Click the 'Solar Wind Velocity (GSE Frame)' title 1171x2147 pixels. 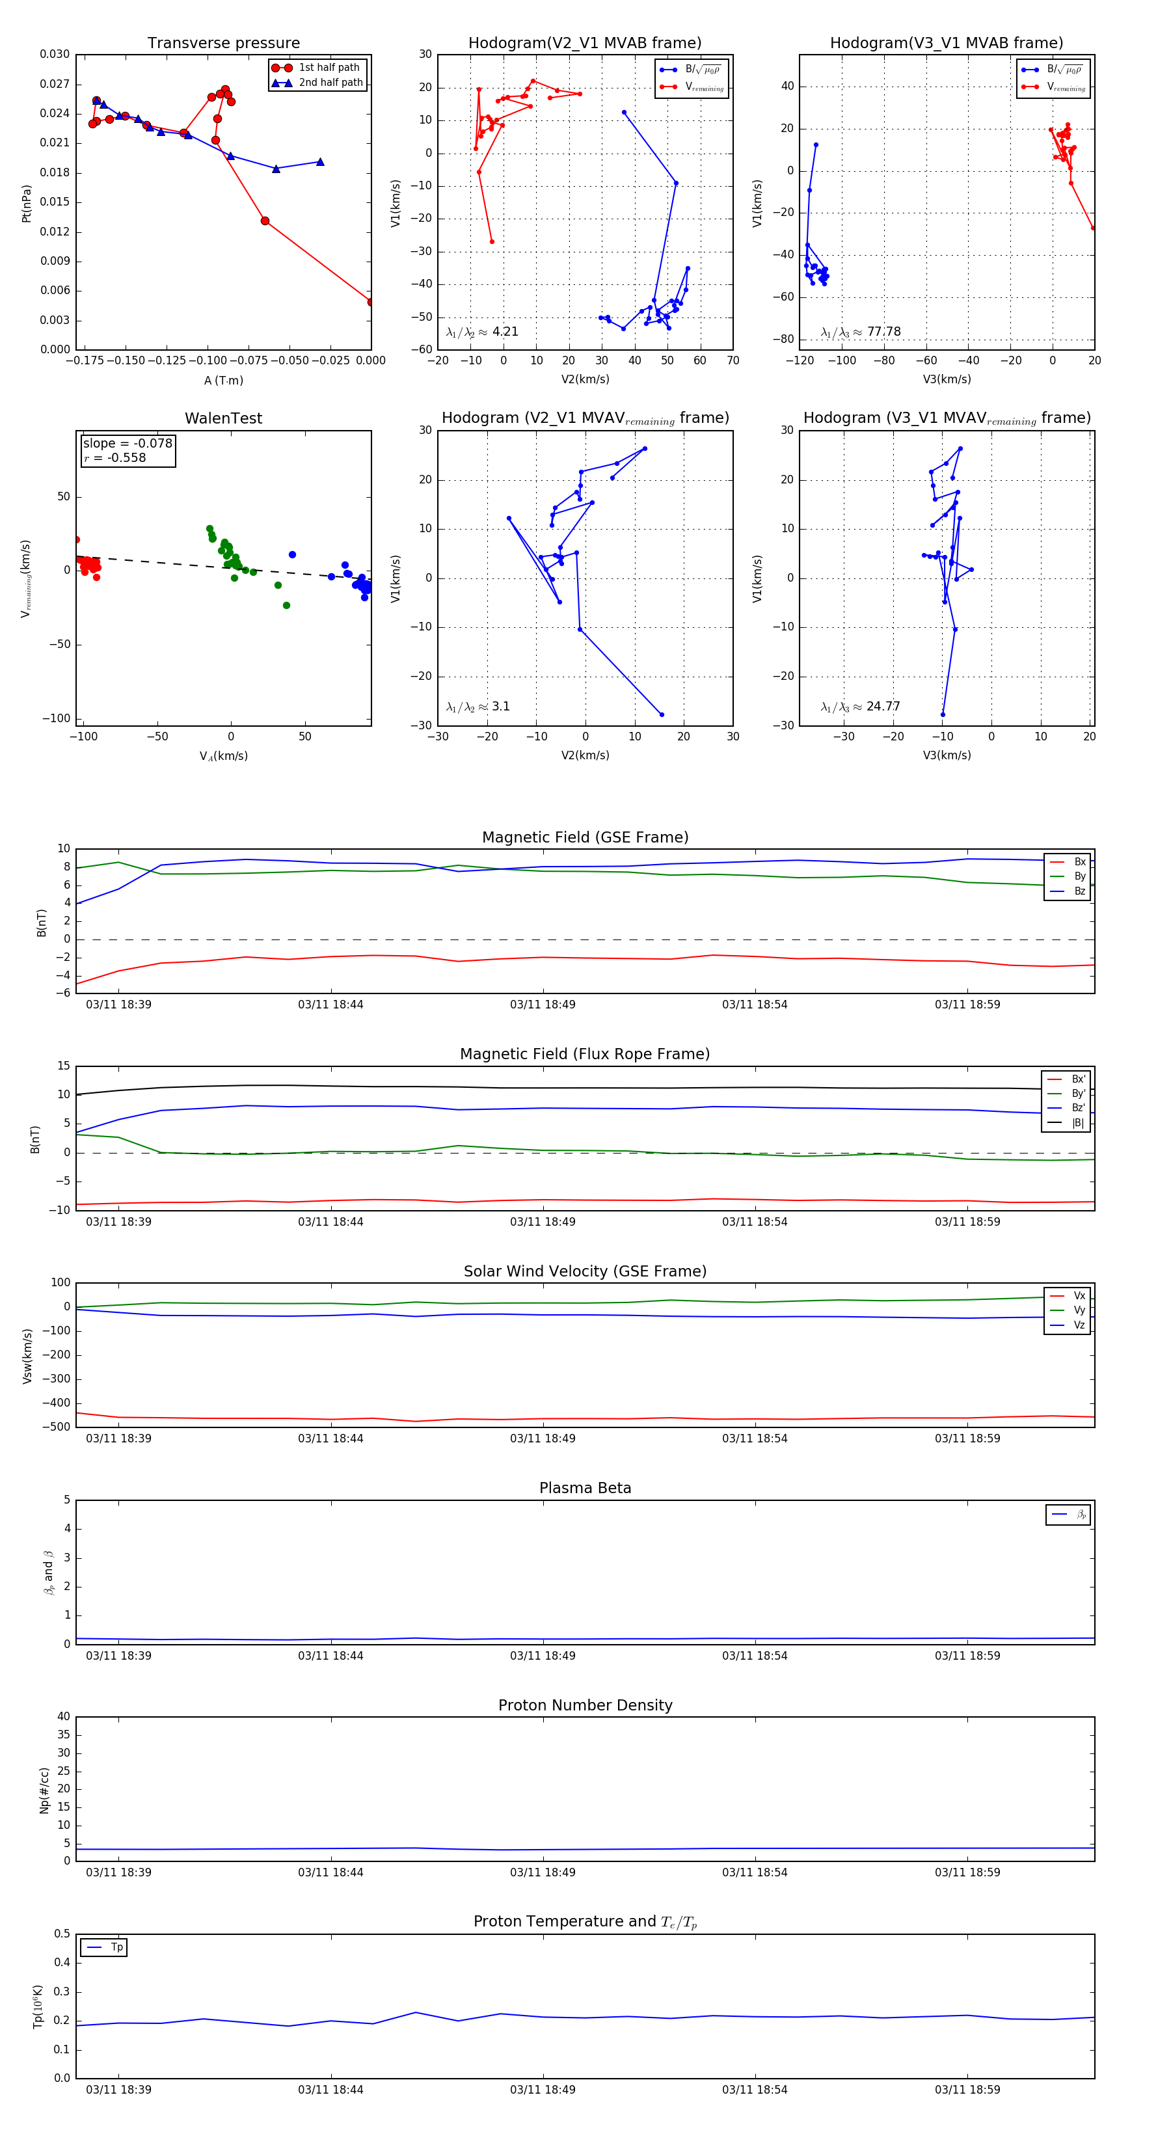585,1271
